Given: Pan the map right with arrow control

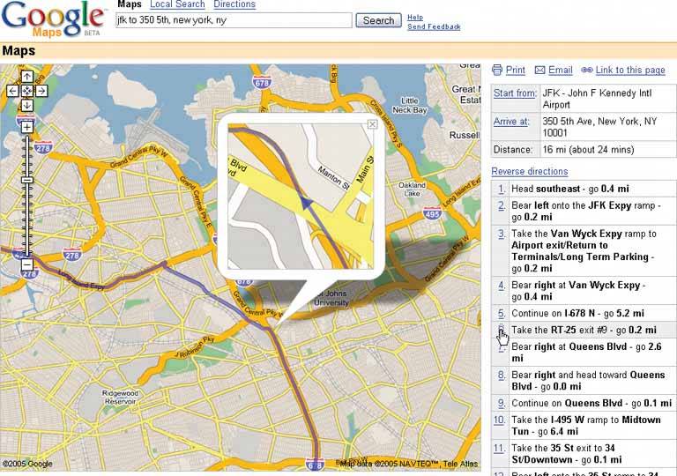Looking at the screenshot, I should tap(41, 91).
